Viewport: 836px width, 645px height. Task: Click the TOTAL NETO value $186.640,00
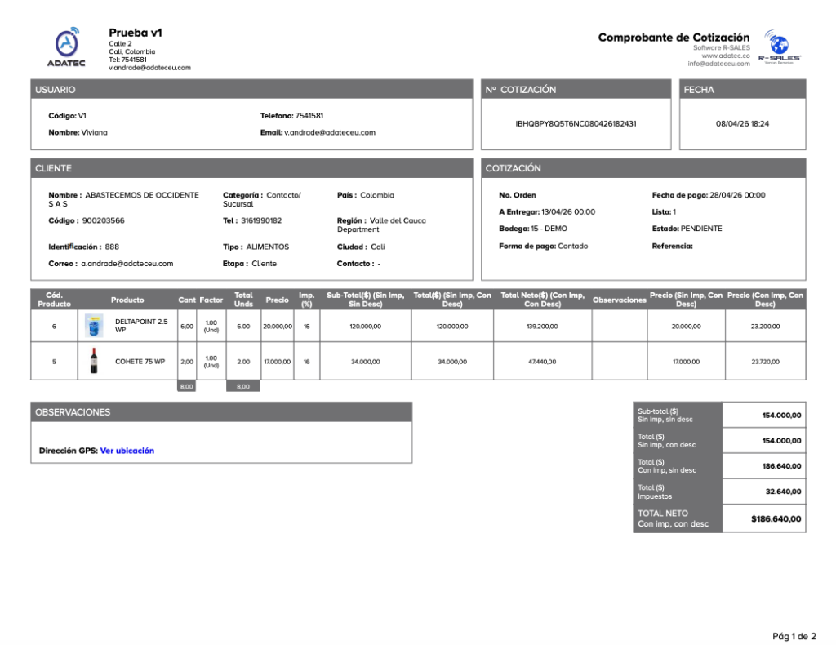point(776,518)
